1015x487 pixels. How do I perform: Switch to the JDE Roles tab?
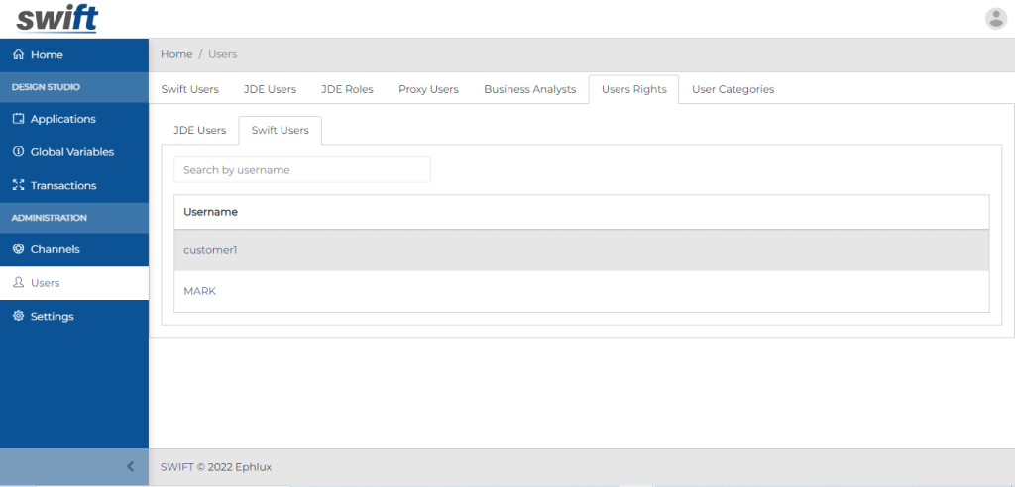[x=347, y=89]
